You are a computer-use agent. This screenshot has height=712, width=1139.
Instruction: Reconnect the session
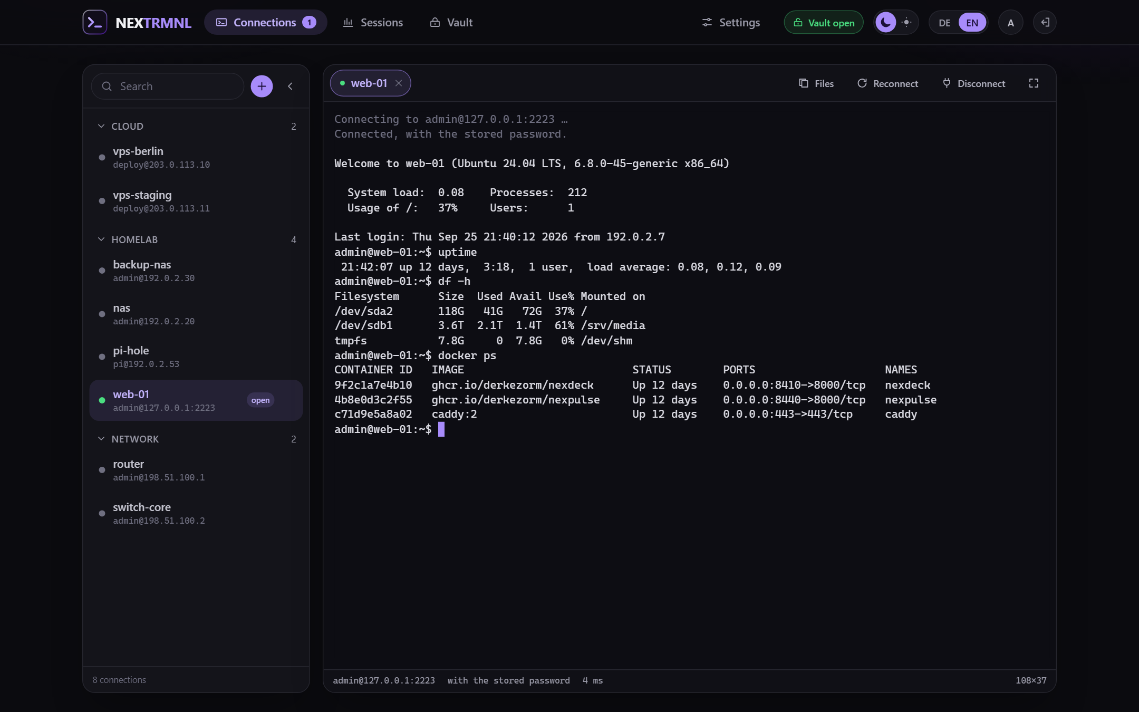(x=887, y=83)
